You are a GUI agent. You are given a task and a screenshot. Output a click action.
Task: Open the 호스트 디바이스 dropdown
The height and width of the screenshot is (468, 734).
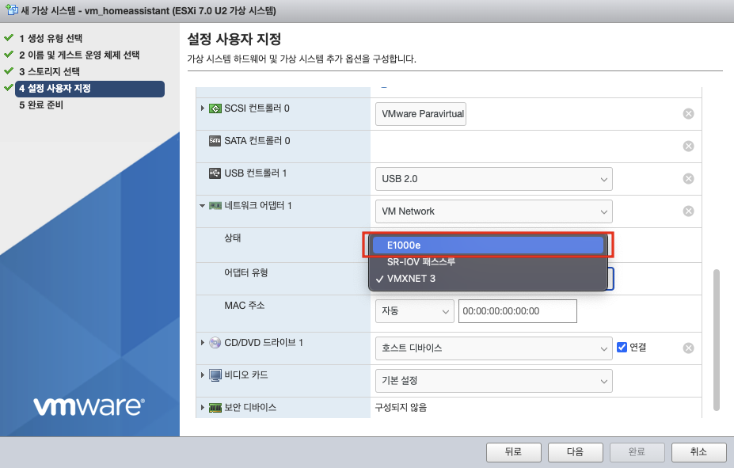click(x=494, y=348)
